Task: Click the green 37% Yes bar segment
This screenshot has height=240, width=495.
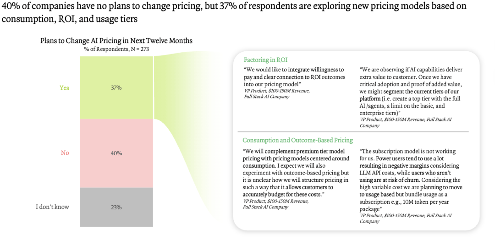Action: (116, 87)
